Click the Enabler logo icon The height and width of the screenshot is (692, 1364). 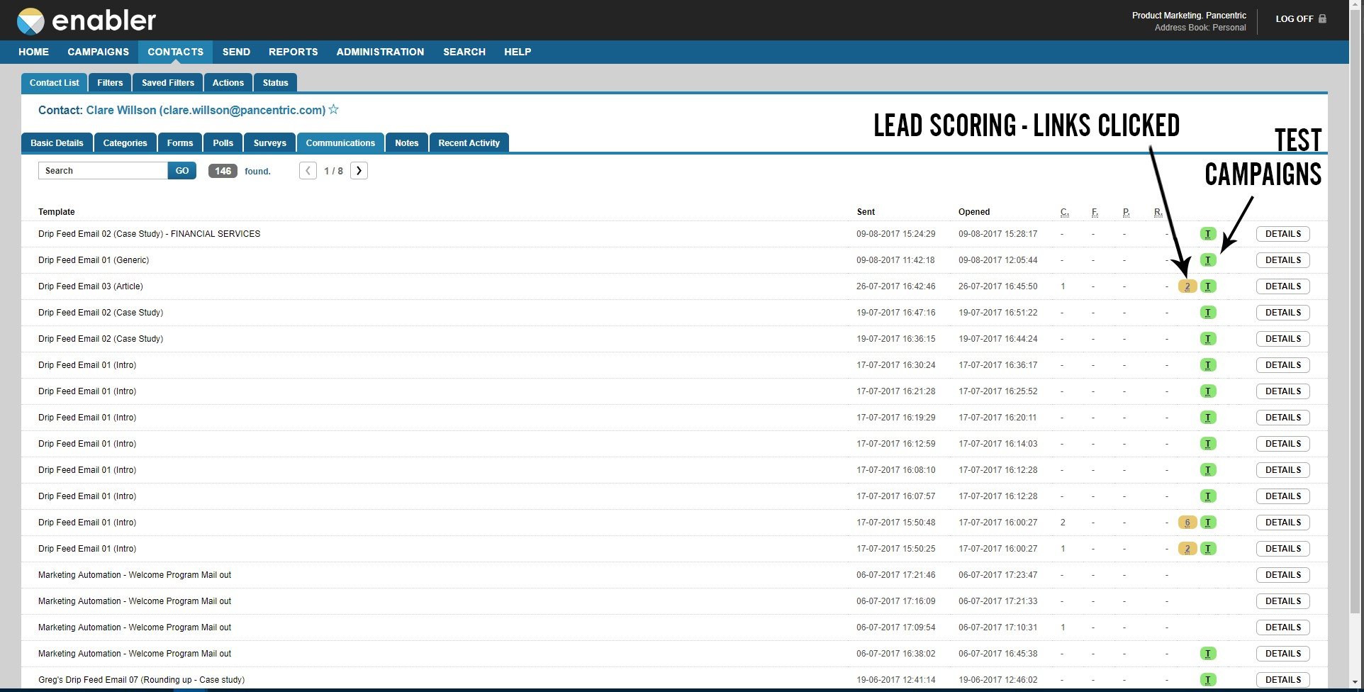coord(30,21)
